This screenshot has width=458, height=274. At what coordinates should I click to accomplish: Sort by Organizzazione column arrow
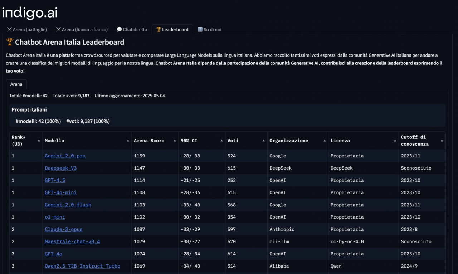coord(325,141)
